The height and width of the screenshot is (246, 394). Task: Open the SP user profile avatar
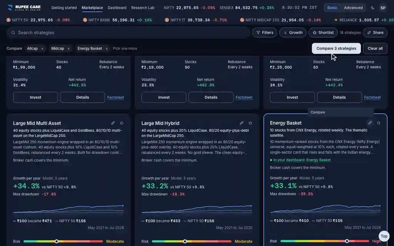pyautogui.click(x=383, y=8)
